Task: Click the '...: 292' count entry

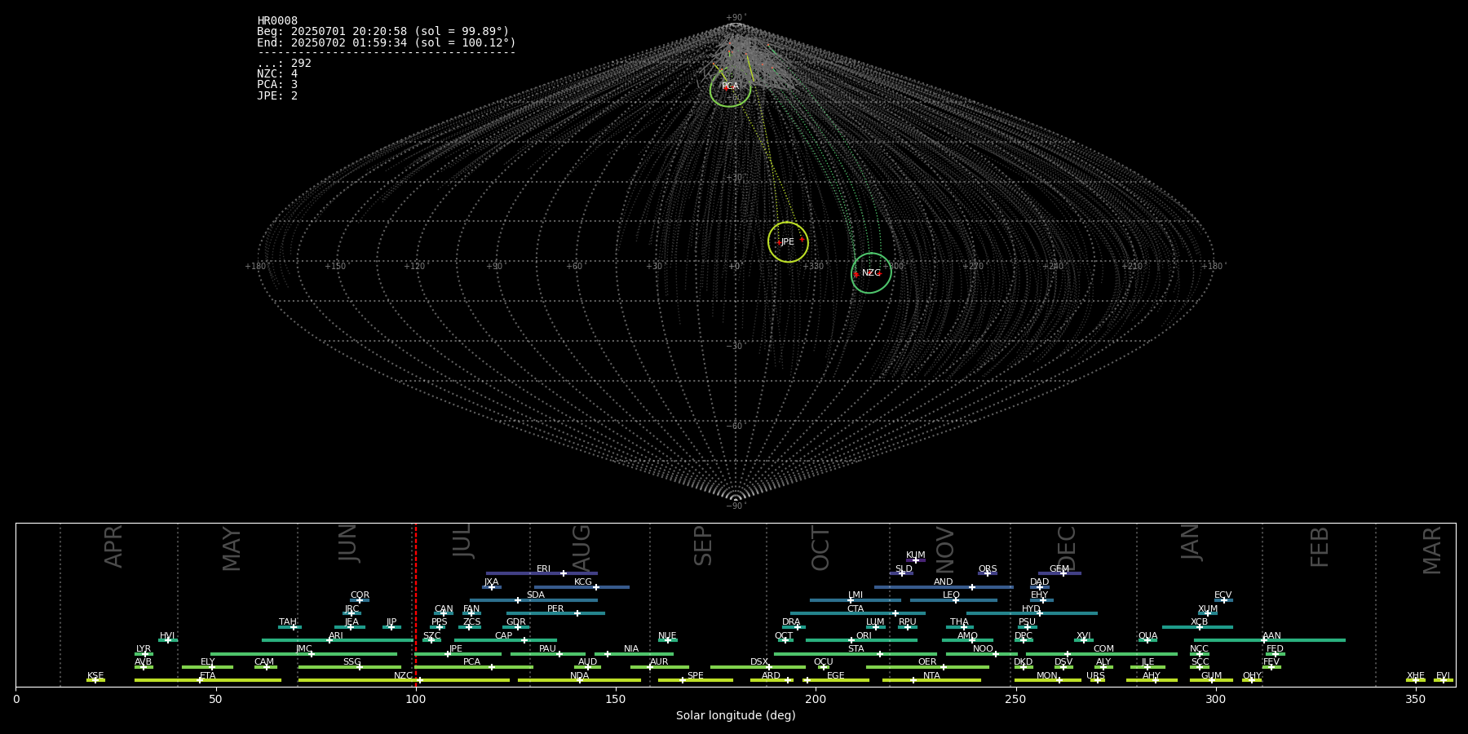Action: pyautogui.click(x=284, y=64)
